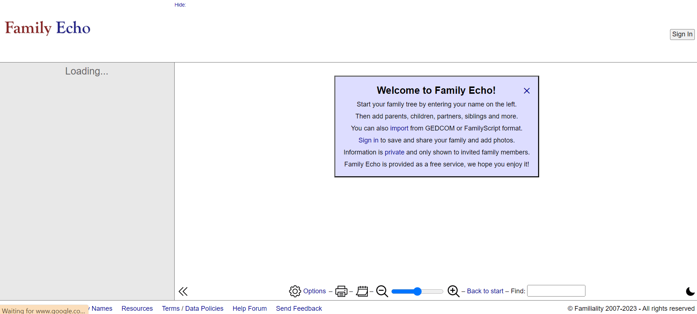Zoom in with the plus magnifier
The width and height of the screenshot is (697, 314).
453,291
